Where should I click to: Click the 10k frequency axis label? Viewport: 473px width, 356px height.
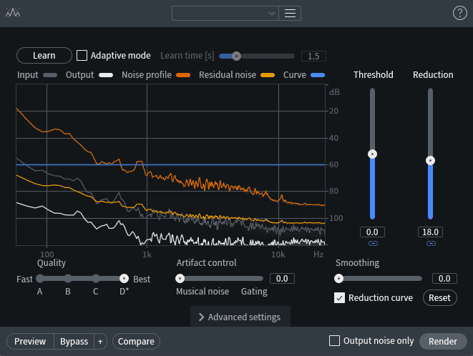[x=278, y=254]
